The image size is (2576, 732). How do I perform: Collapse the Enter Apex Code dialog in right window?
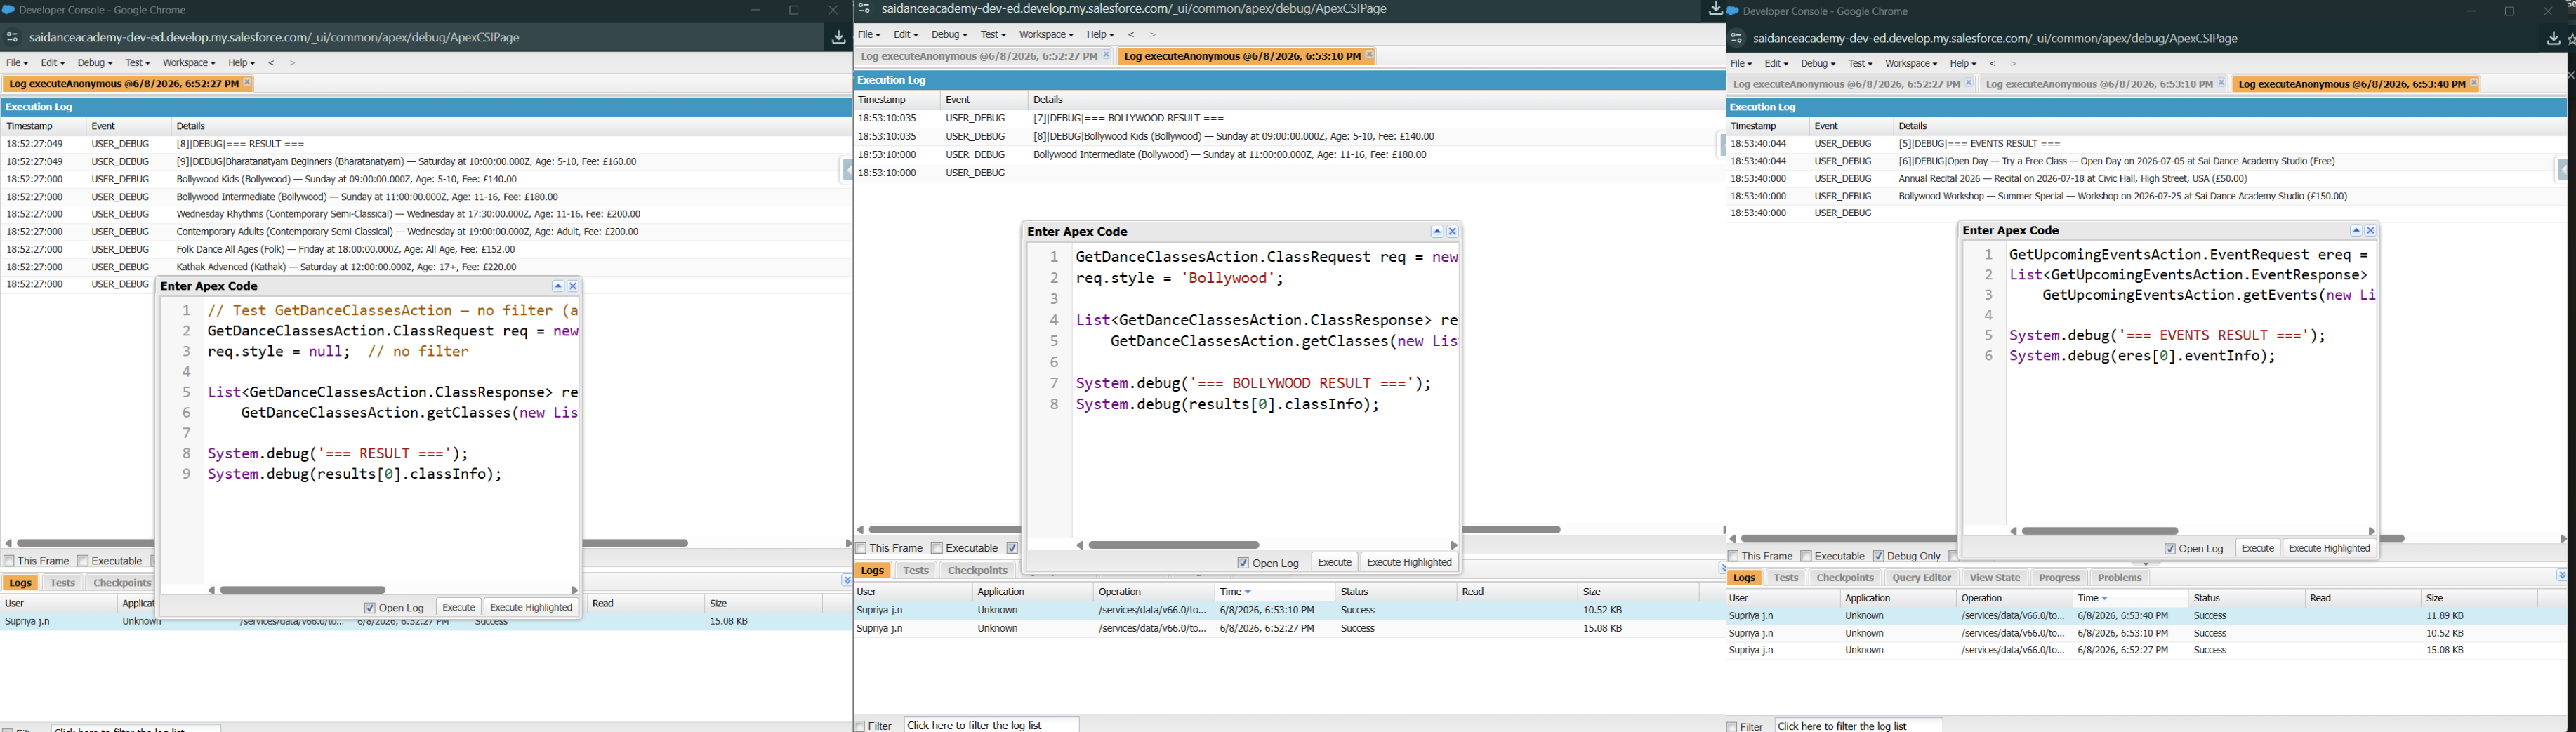point(2356,231)
